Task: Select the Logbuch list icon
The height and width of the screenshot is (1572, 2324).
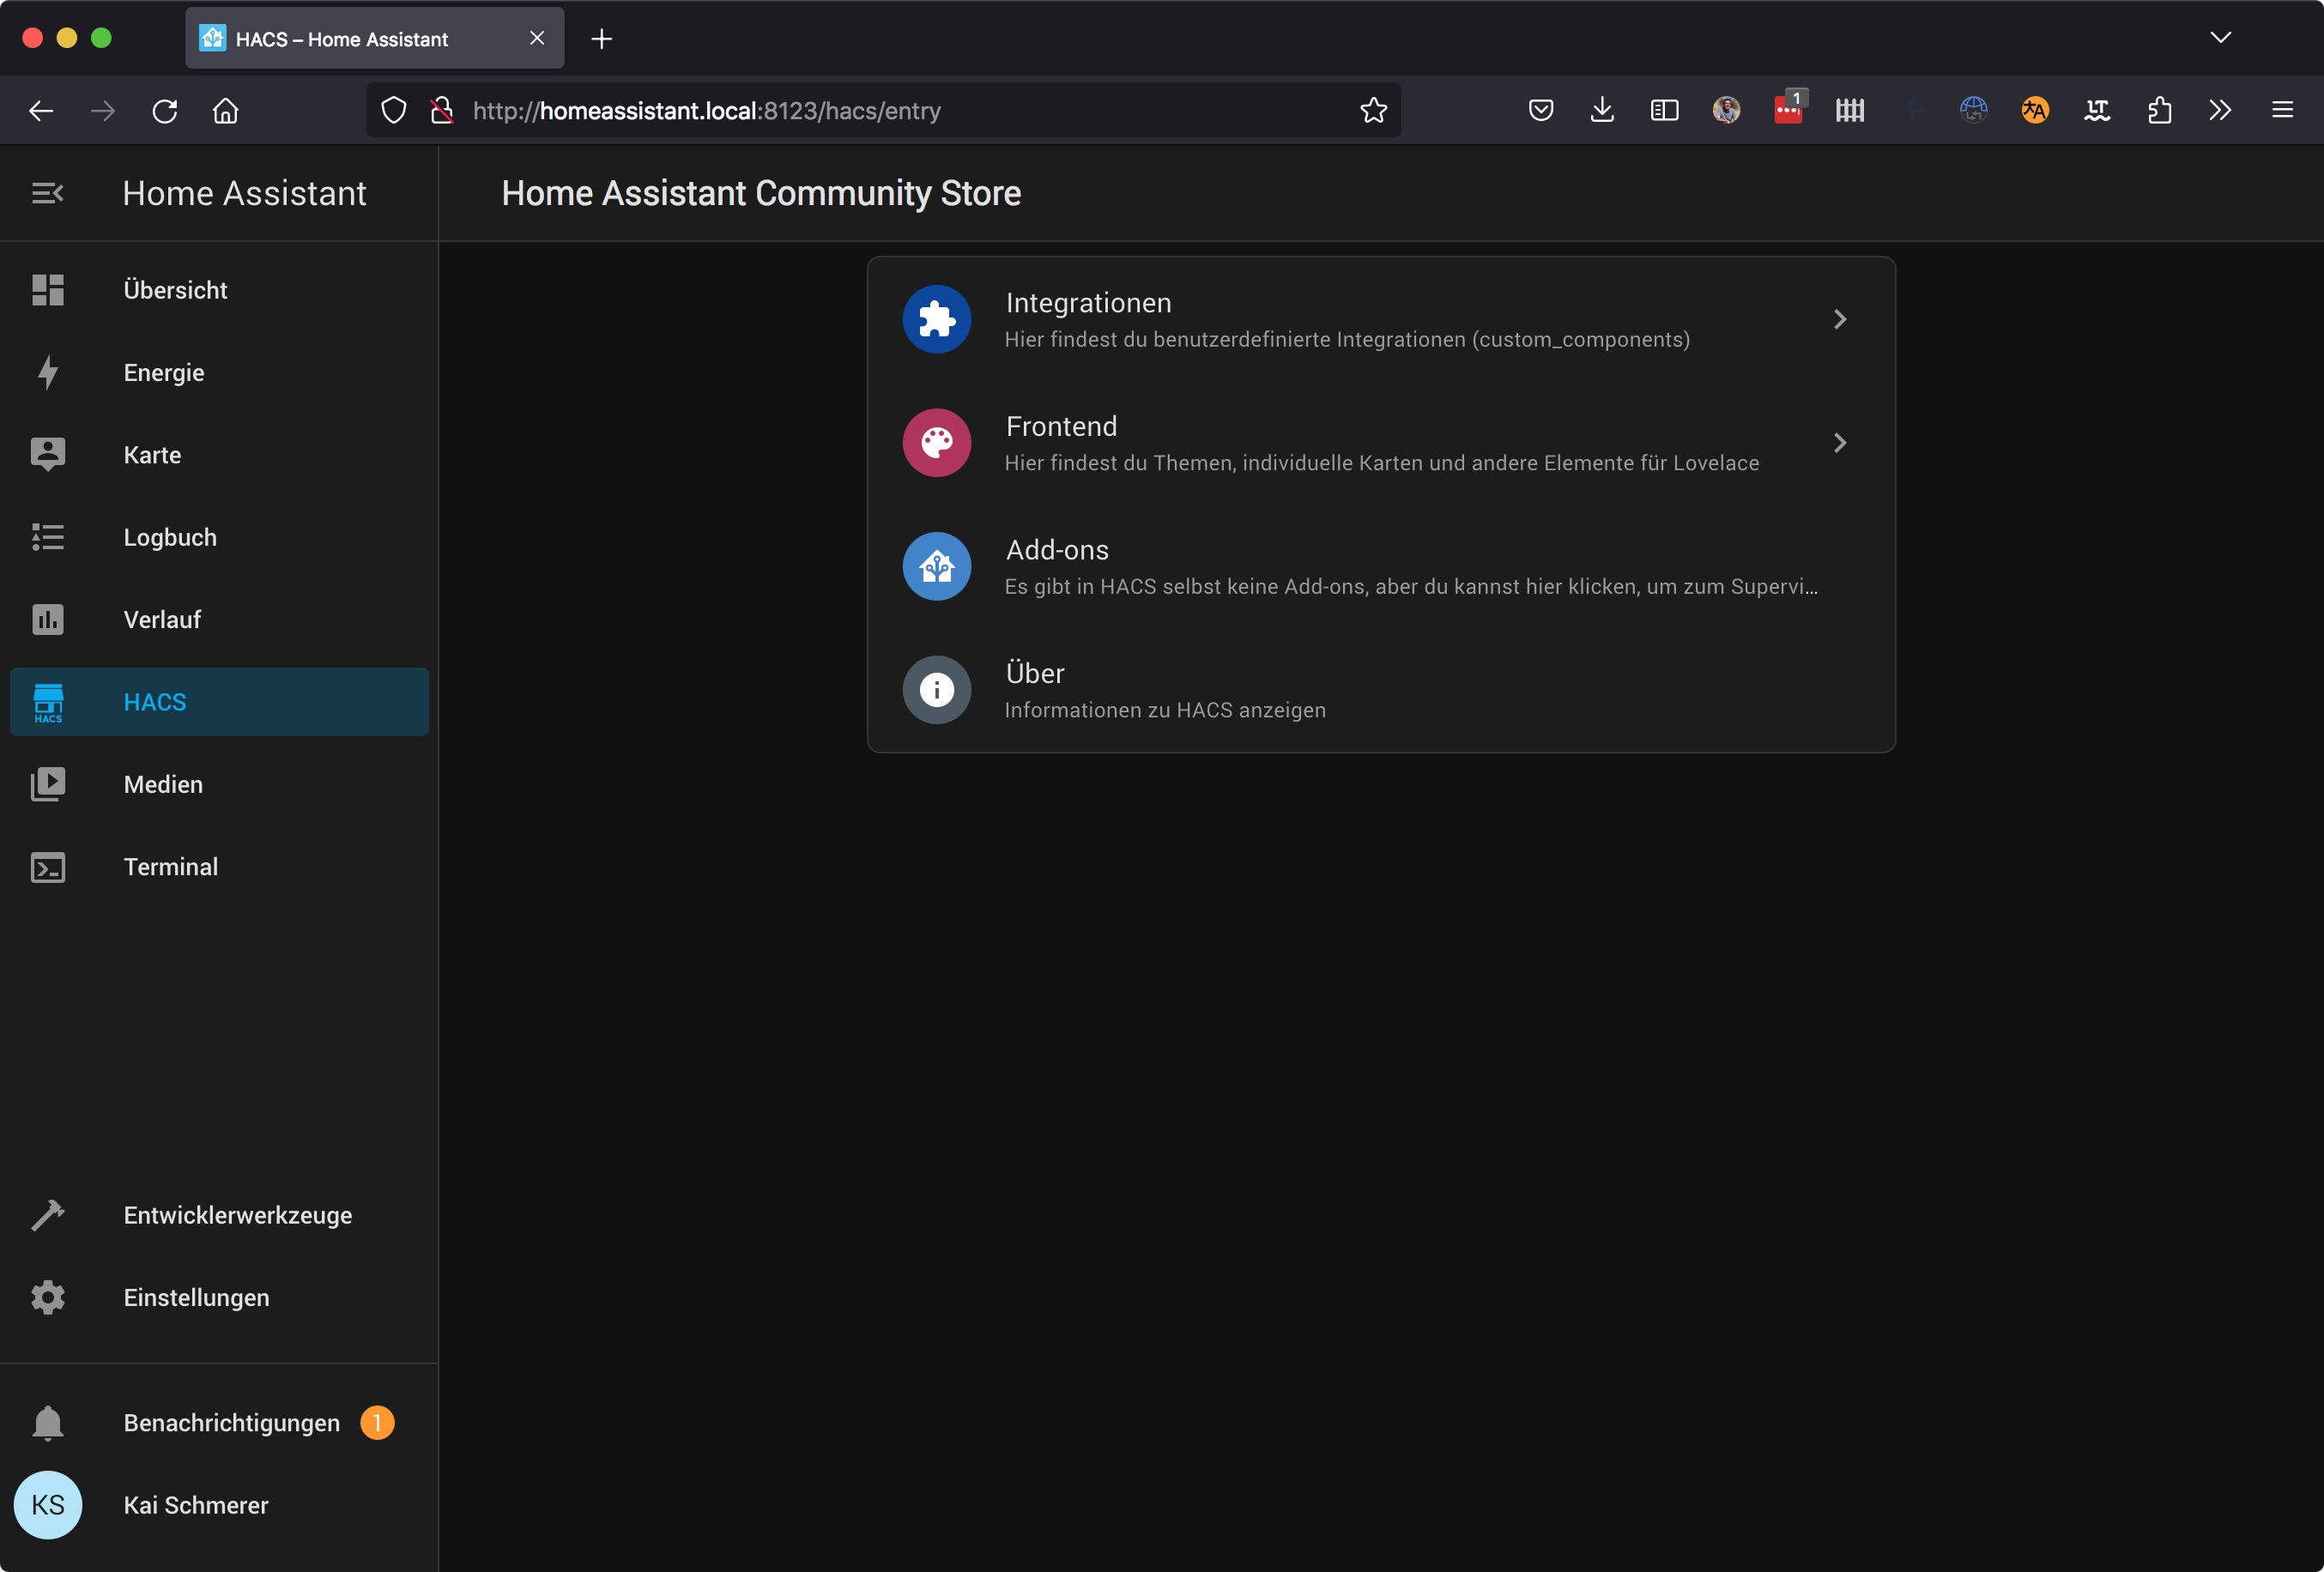Action: click(x=47, y=537)
